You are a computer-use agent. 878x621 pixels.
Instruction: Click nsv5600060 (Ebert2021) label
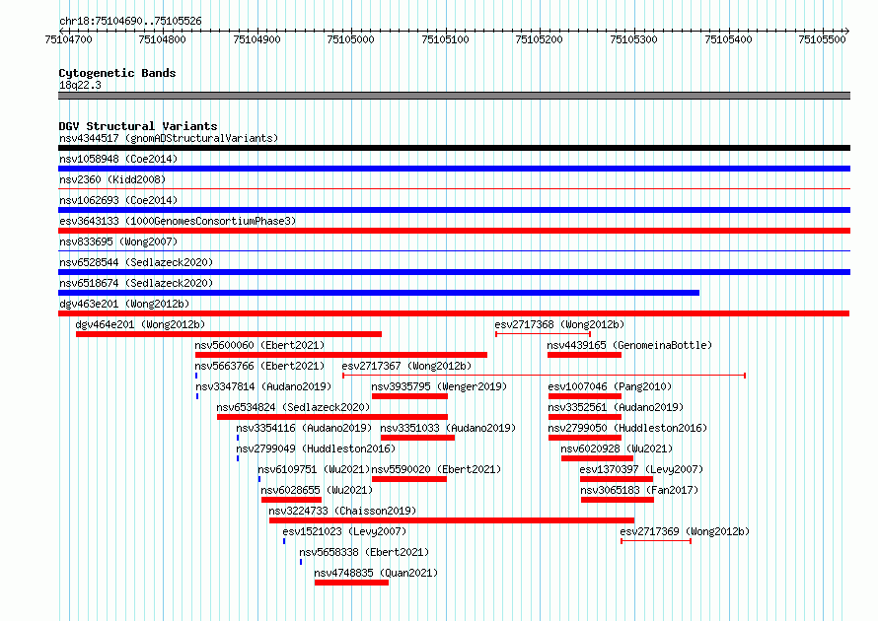pyautogui.click(x=259, y=345)
